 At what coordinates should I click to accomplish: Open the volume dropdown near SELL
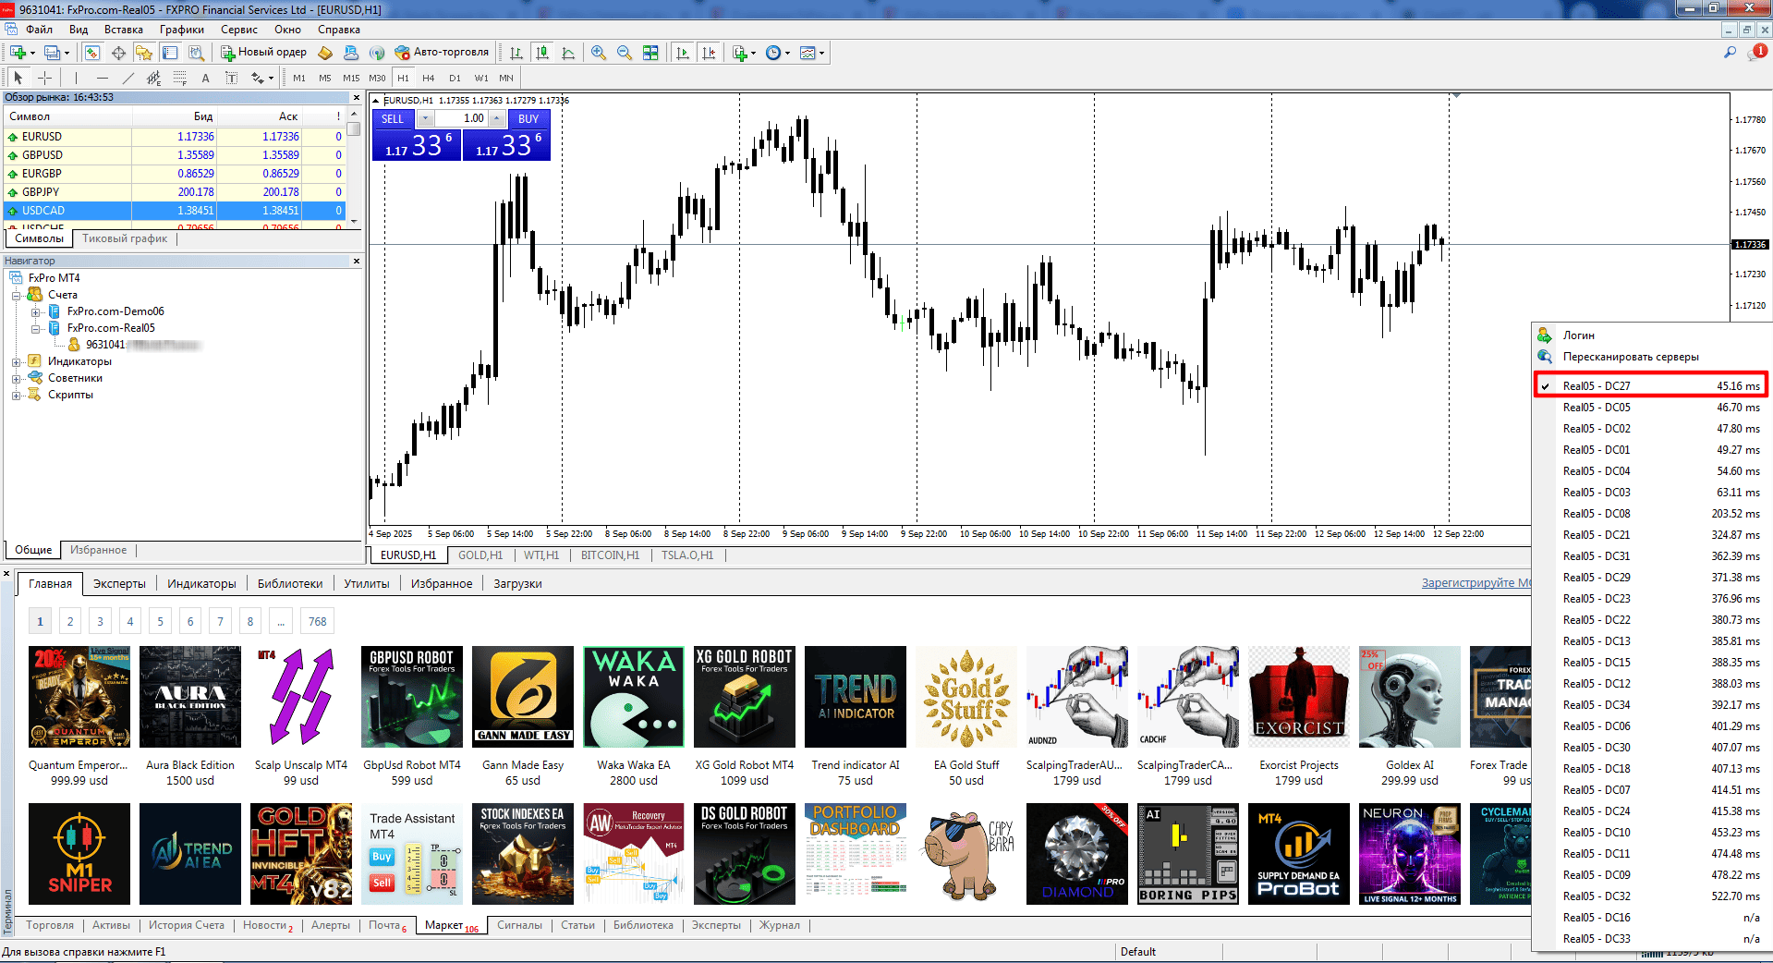425,118
